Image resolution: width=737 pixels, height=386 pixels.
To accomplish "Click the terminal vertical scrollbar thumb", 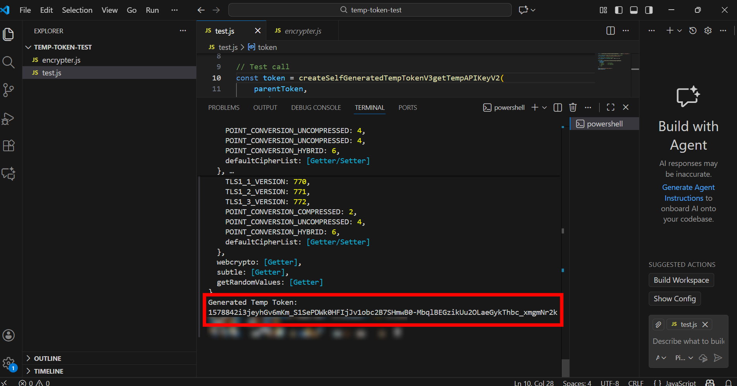I will (566, 367).
